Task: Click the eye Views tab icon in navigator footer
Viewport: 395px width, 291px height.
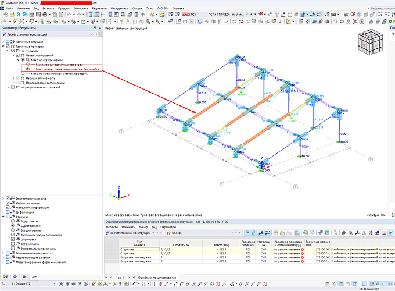Action: (x=15, y=276)
